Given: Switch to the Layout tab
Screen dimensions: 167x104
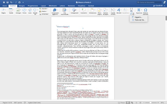Looking at the screenshot, I should (43, 6).
